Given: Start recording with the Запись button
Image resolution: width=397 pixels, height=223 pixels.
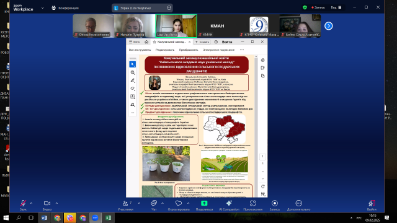Looking at the screenshot, I should tap(275, 205).
